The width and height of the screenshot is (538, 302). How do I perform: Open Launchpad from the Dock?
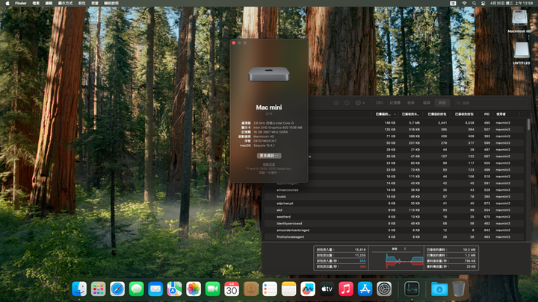(x=98, y=289)
